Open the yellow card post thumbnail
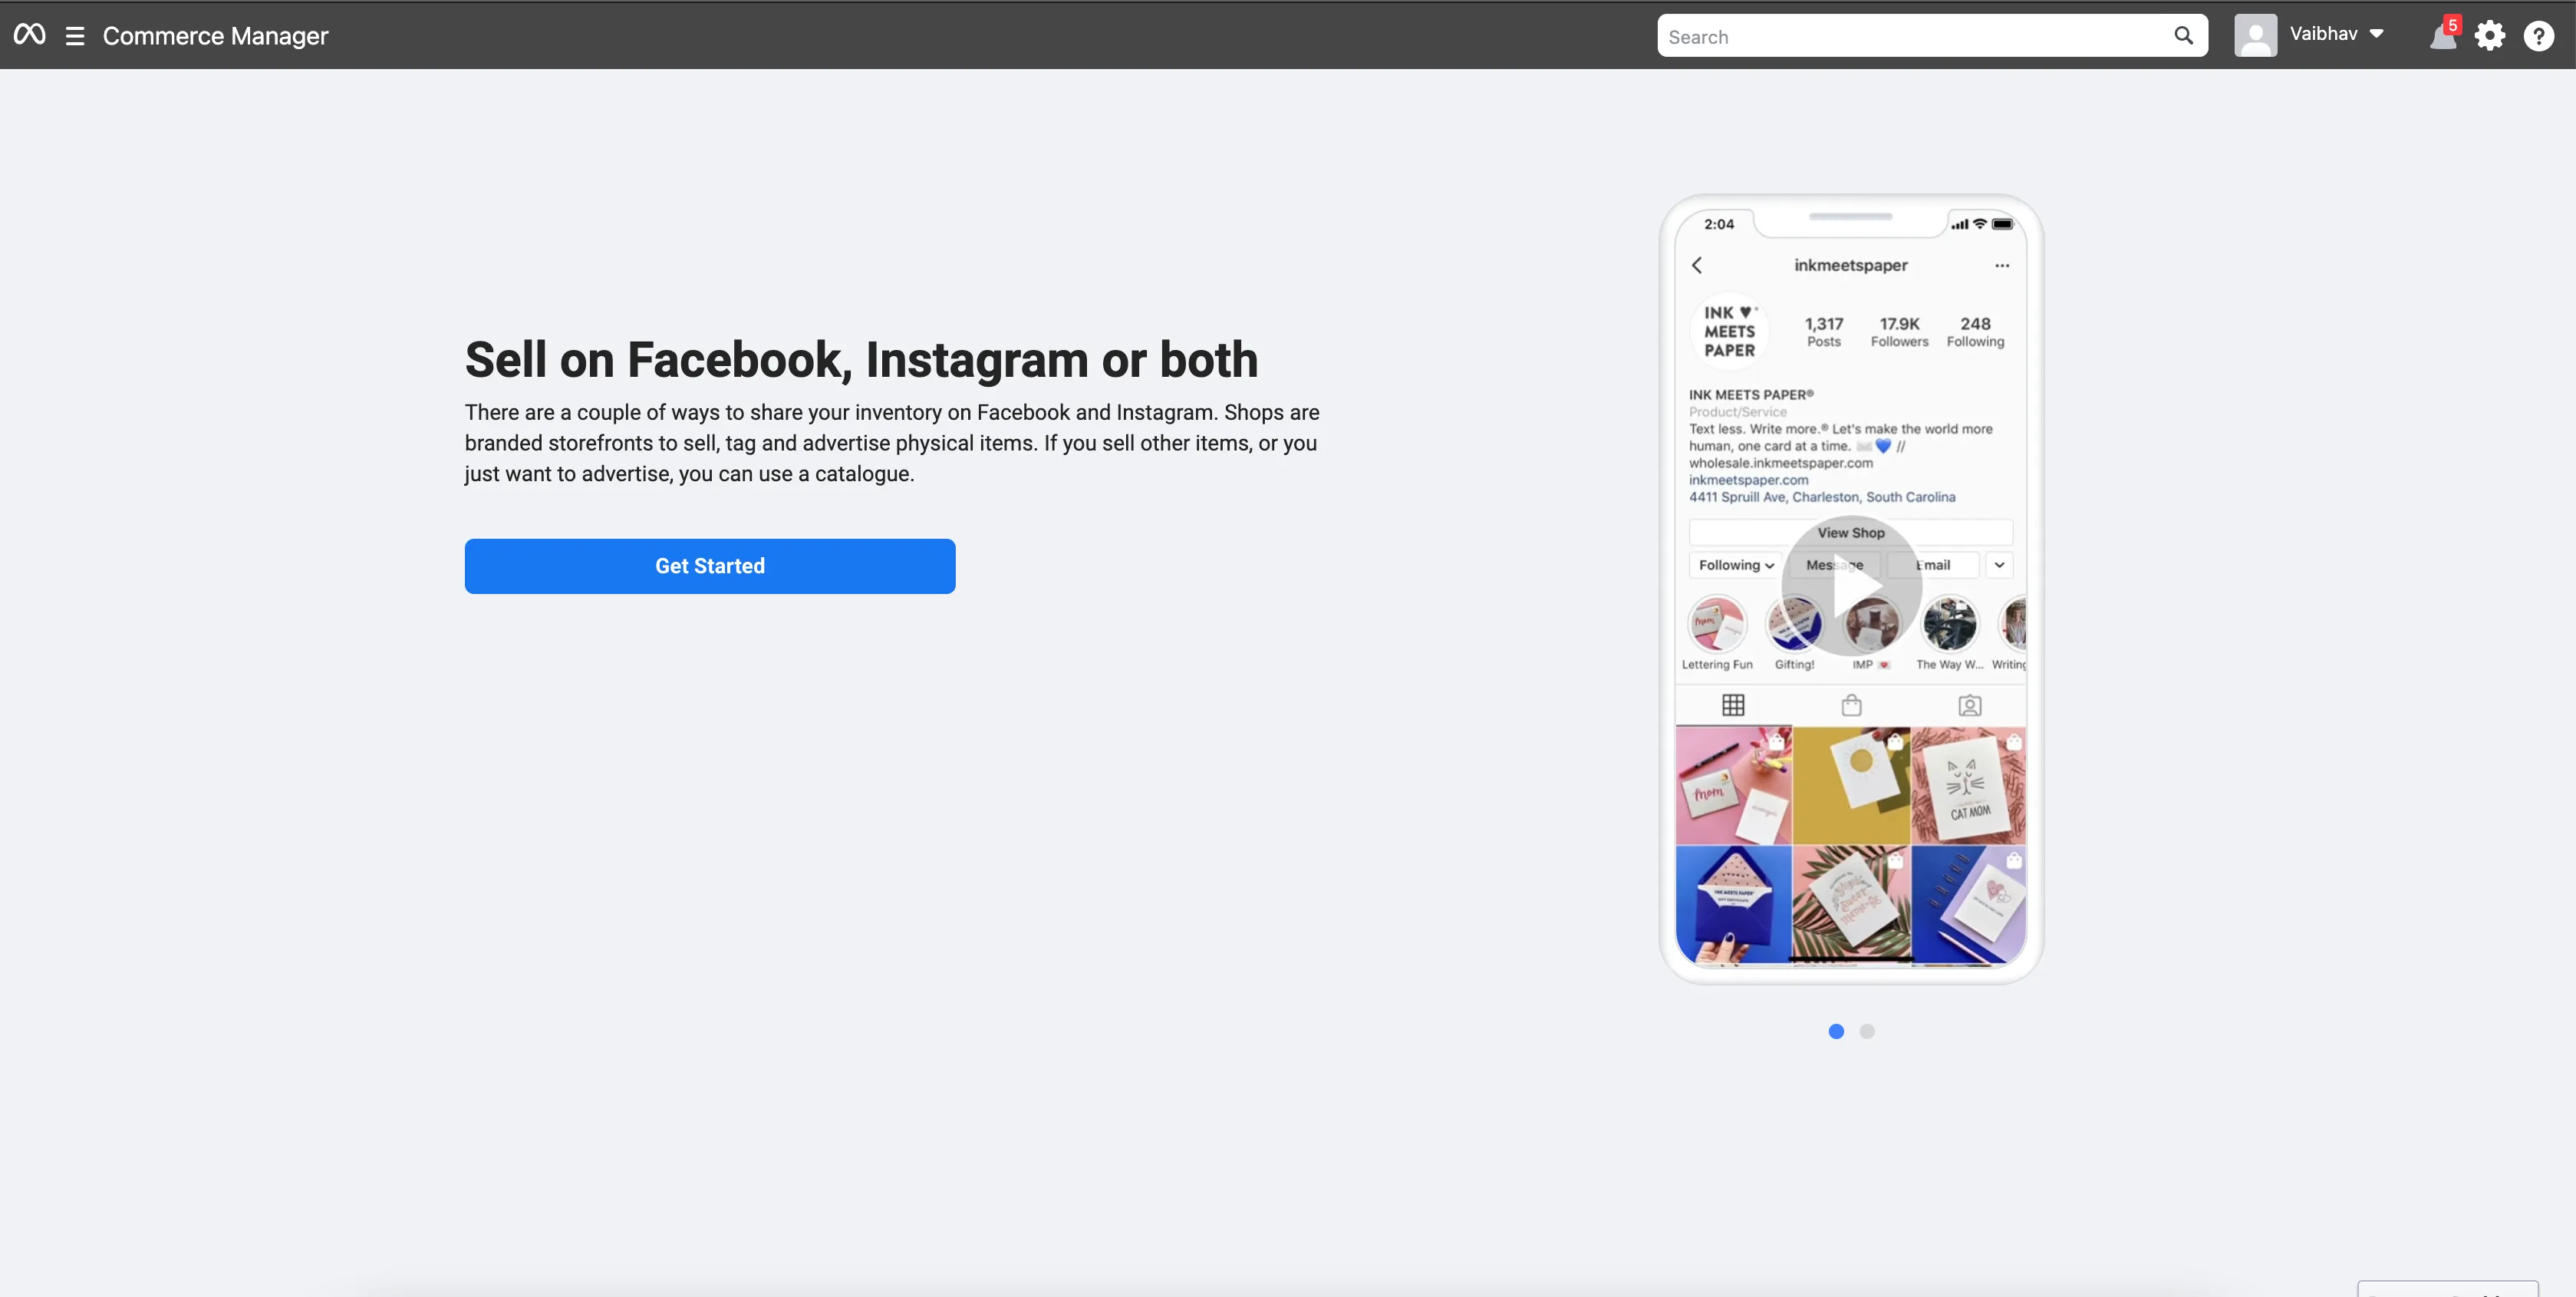The height and width of the screenshot is (1297, 2576). click(x=1851, y=786)
